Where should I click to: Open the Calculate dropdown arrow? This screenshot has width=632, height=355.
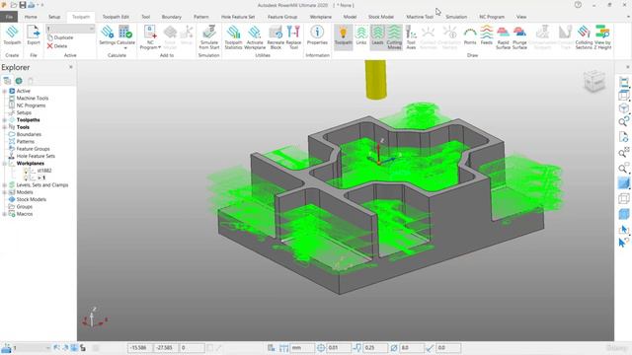125,48
